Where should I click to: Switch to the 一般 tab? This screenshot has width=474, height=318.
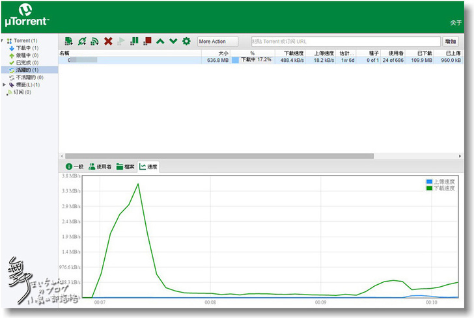(x=74, y=166)
